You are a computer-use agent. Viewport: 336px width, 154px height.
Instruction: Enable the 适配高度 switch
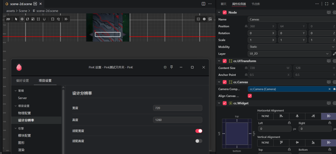(x=199, y=141)
